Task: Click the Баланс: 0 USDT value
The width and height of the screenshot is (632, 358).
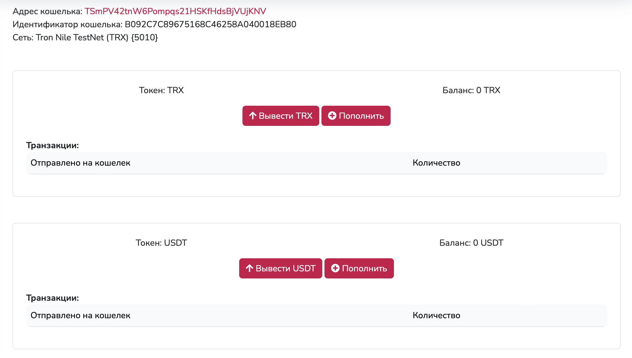Action: [x=471, y=243]
